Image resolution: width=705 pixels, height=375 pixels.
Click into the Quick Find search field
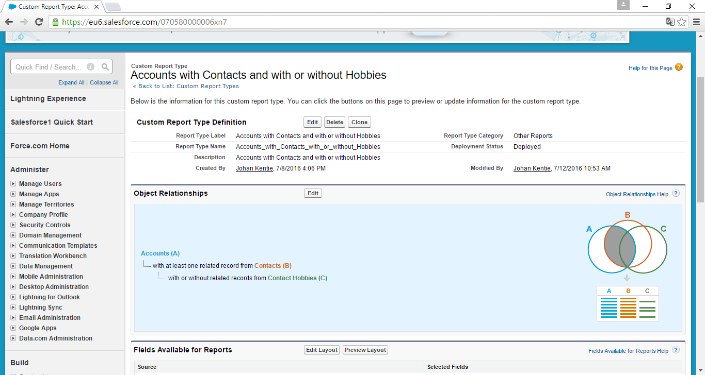tap(48, 67)
